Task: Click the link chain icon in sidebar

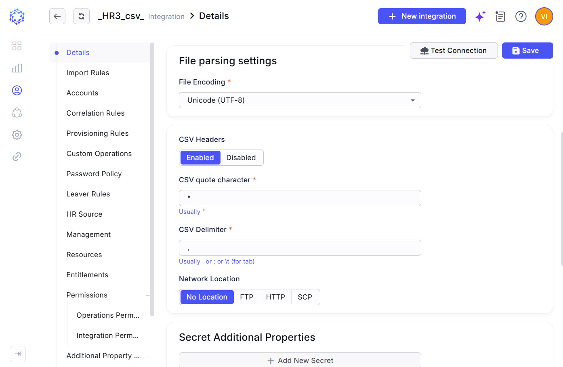Action: point(17,156)
